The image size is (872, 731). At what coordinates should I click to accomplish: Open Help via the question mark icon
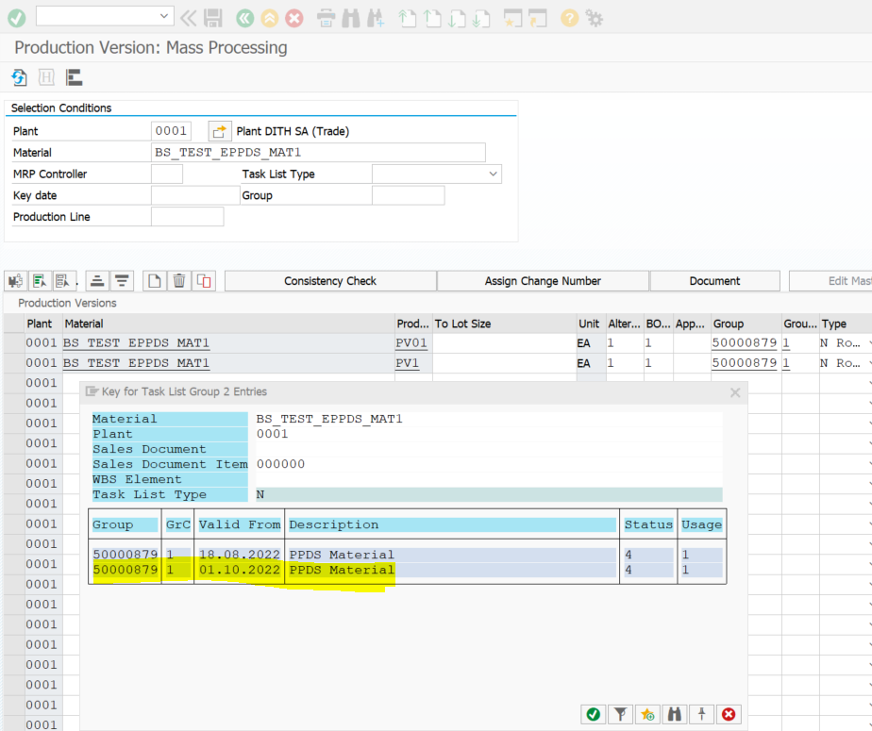(x=569, y=17)
